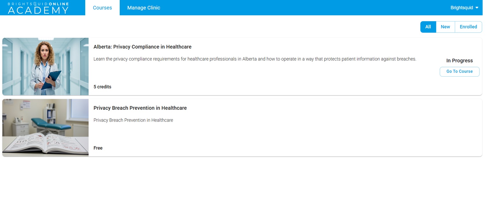Open the Privacy Breach Prevention course thumbnail
489x215 pixels.
[45, 127]
